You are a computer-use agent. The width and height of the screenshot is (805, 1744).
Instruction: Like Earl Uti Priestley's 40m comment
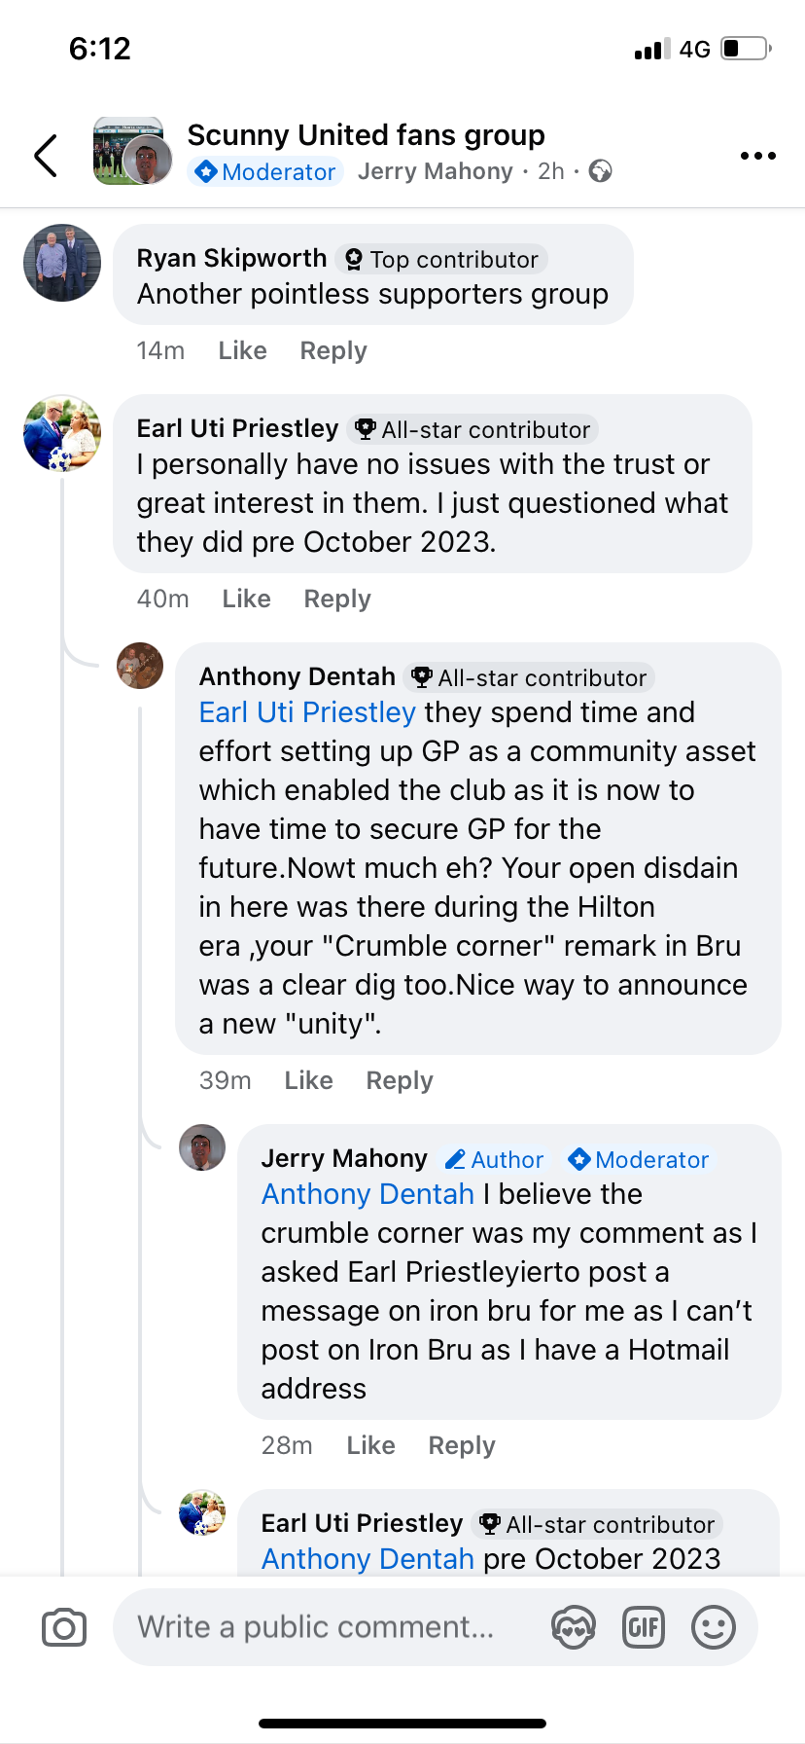coord(246,599)
